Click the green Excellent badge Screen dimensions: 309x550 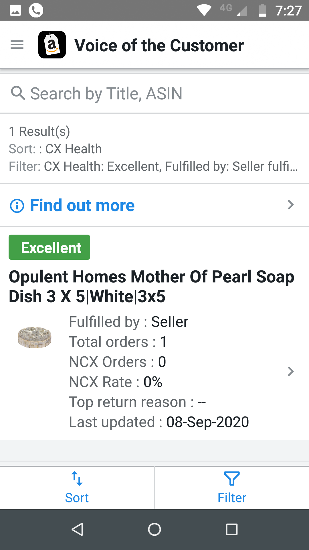pos(49,247)
